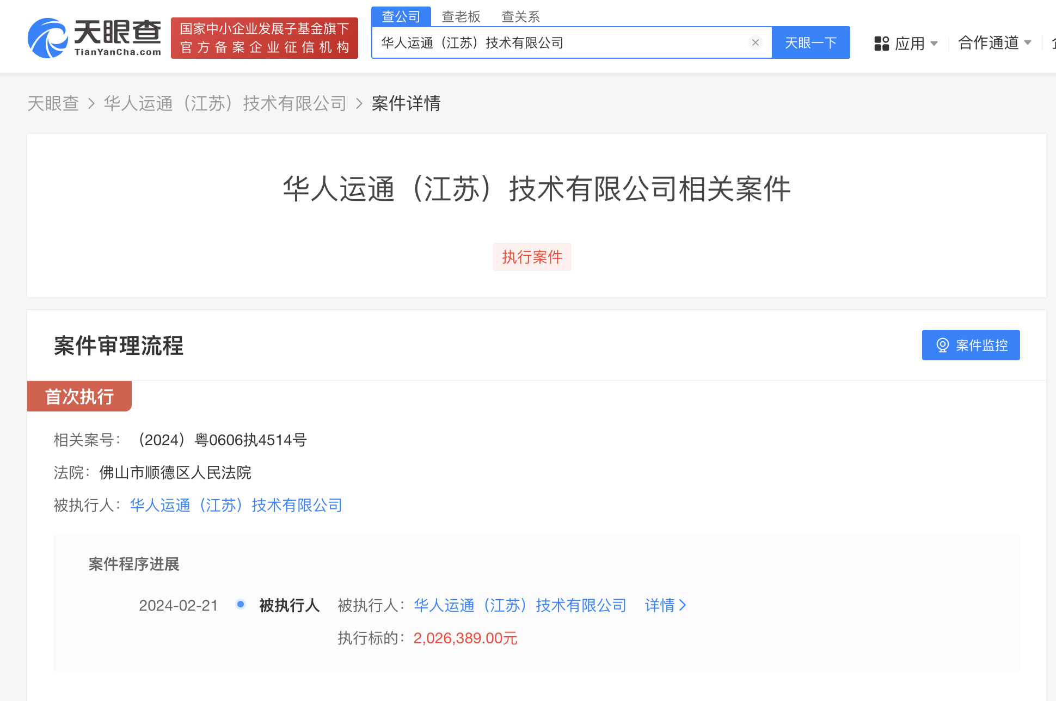Screen dimensions: 1056x701
Task: Click the red official credit agency banner
Action: (x=265, y=38)
